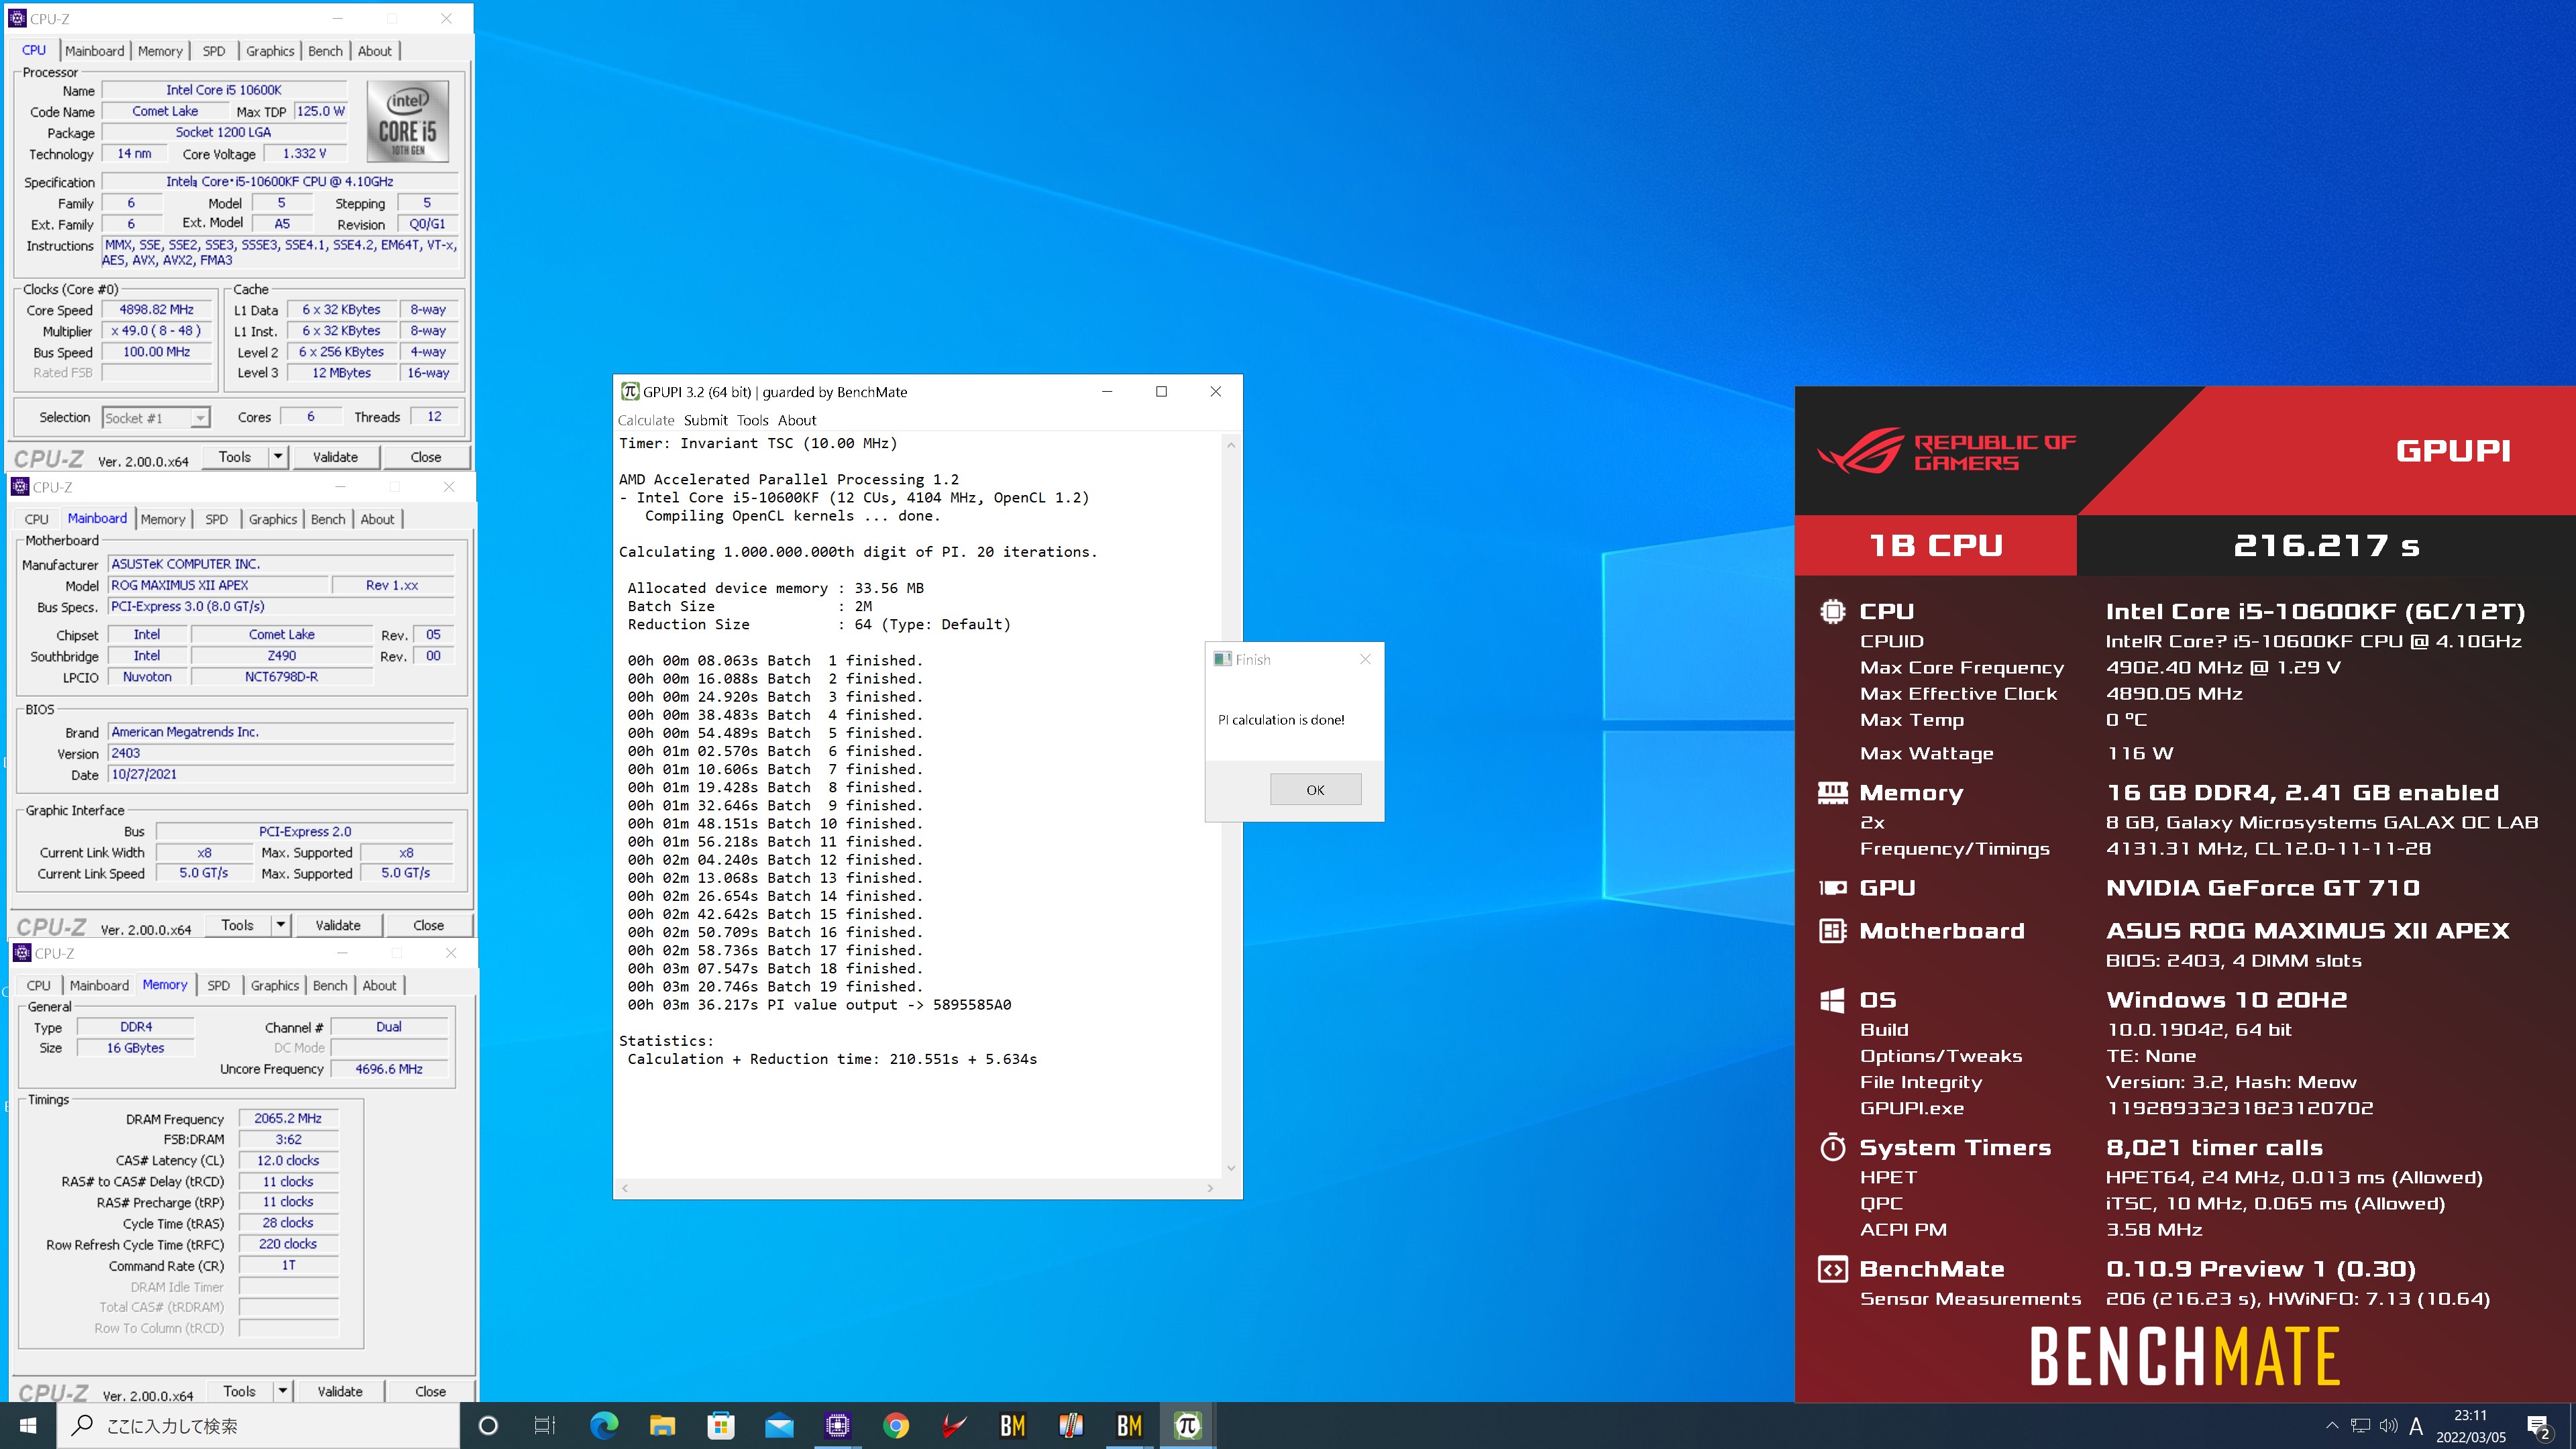Click Close in the Processor CPU-Z window
2576x1449 pixels.
[425, 457]
